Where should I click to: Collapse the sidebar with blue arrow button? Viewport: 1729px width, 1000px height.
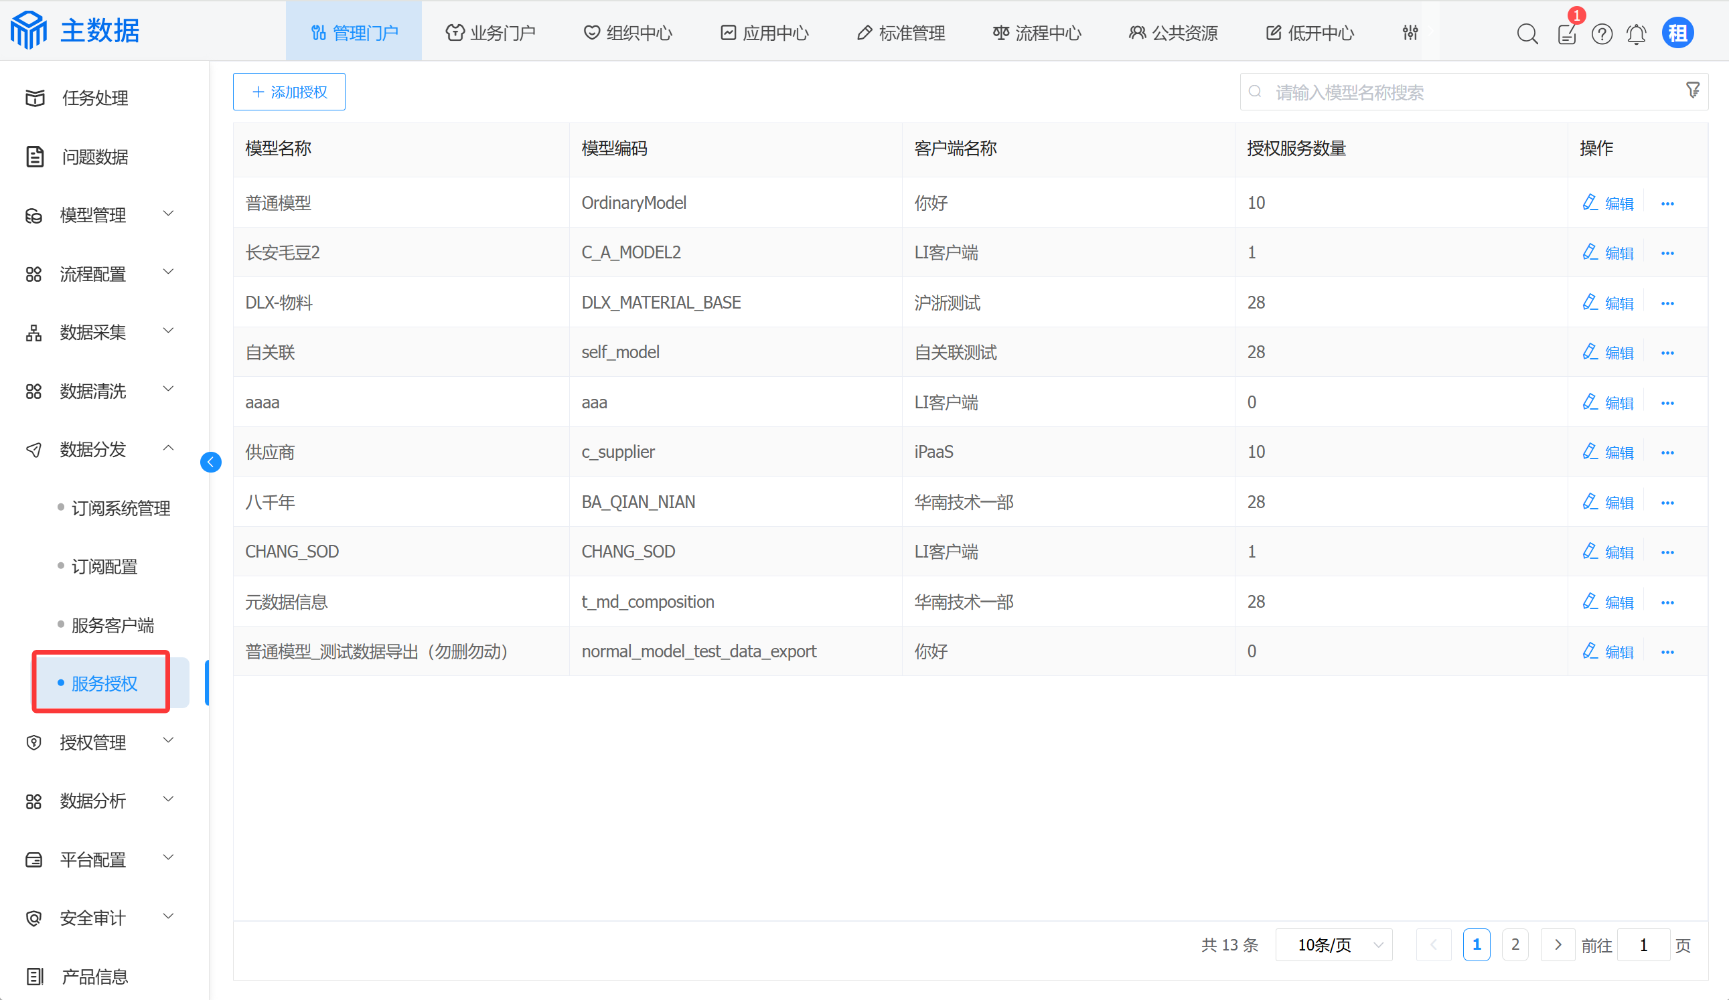tap(211, 462)
